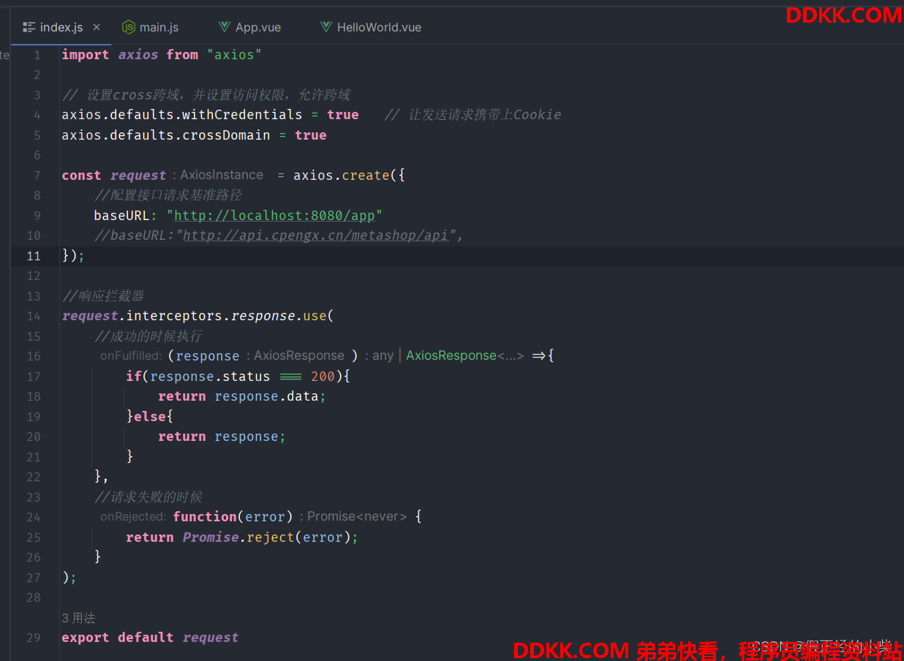Switch to the HelloWorld.vue tab
The image size is (904, 661).
[378, 27]
